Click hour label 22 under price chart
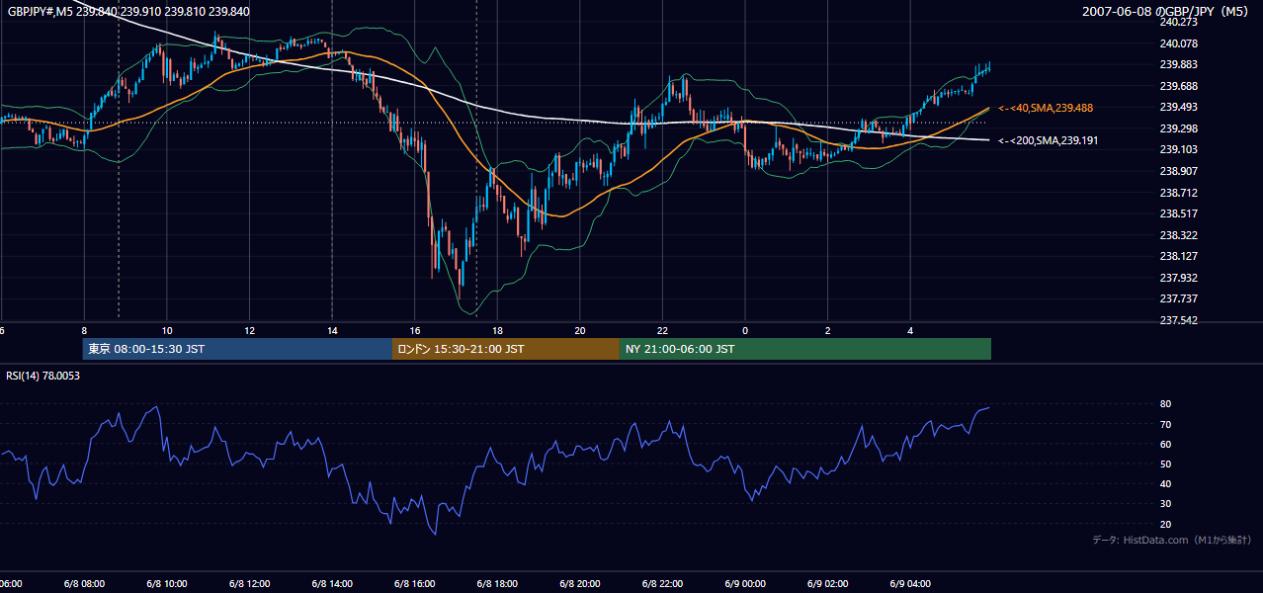The width and height of the screenshot is (1263, 593). point(662,331)
